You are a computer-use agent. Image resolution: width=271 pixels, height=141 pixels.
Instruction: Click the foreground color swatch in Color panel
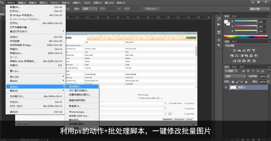coord(226,22)
